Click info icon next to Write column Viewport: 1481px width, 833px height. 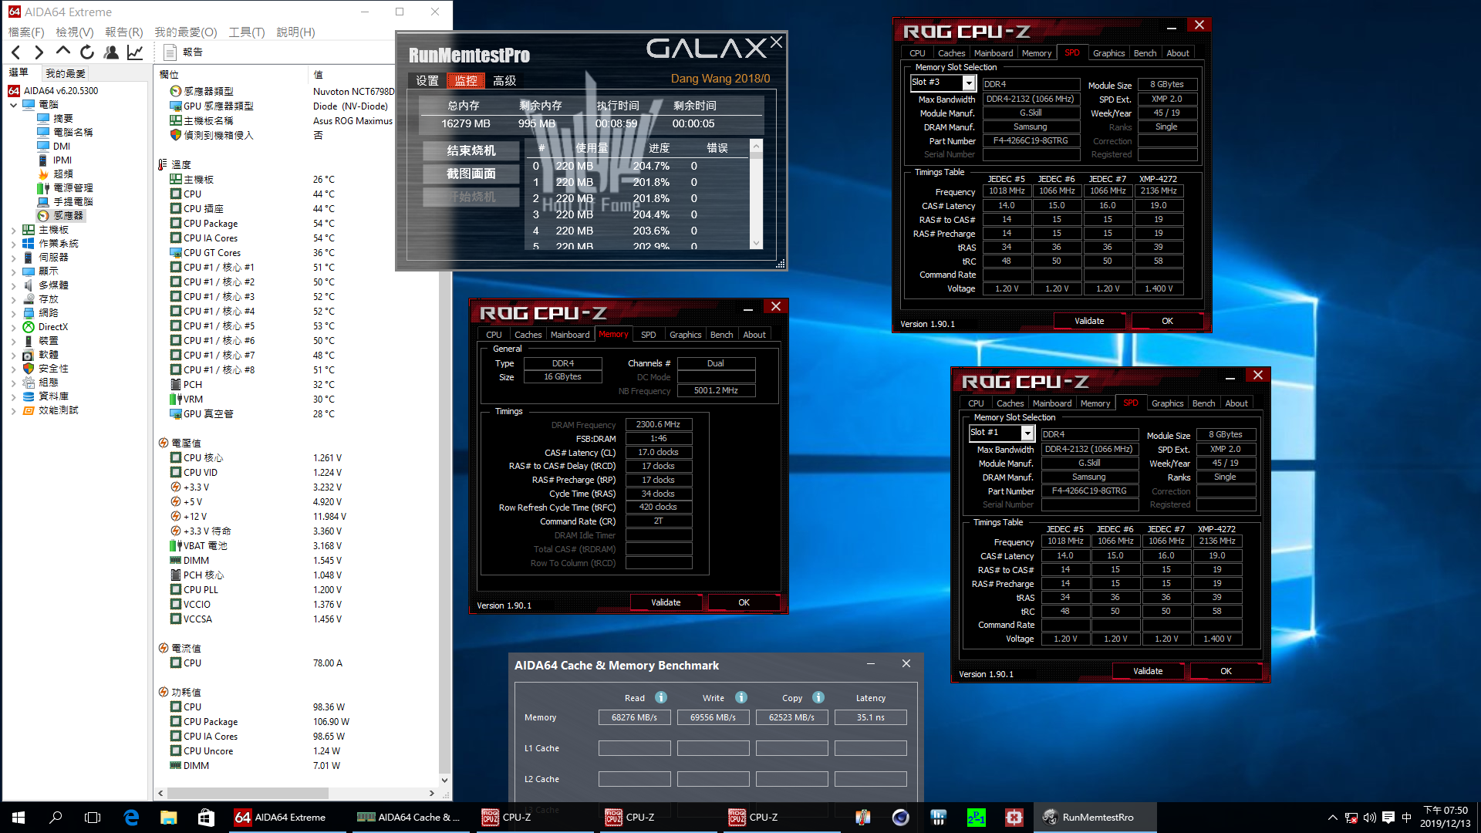coord(741,697)
